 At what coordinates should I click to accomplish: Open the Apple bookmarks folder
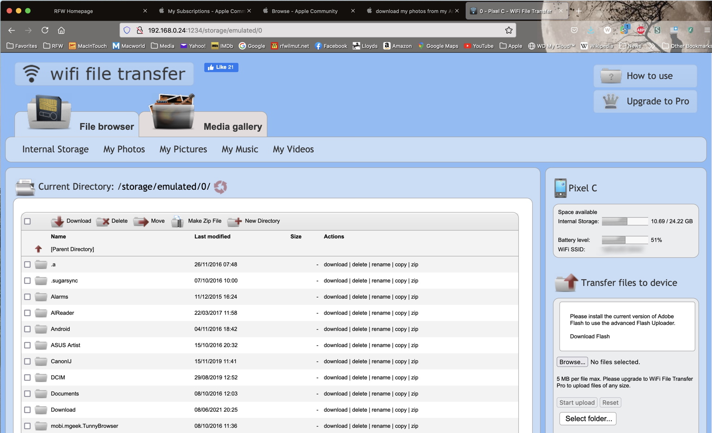(511, 46)
